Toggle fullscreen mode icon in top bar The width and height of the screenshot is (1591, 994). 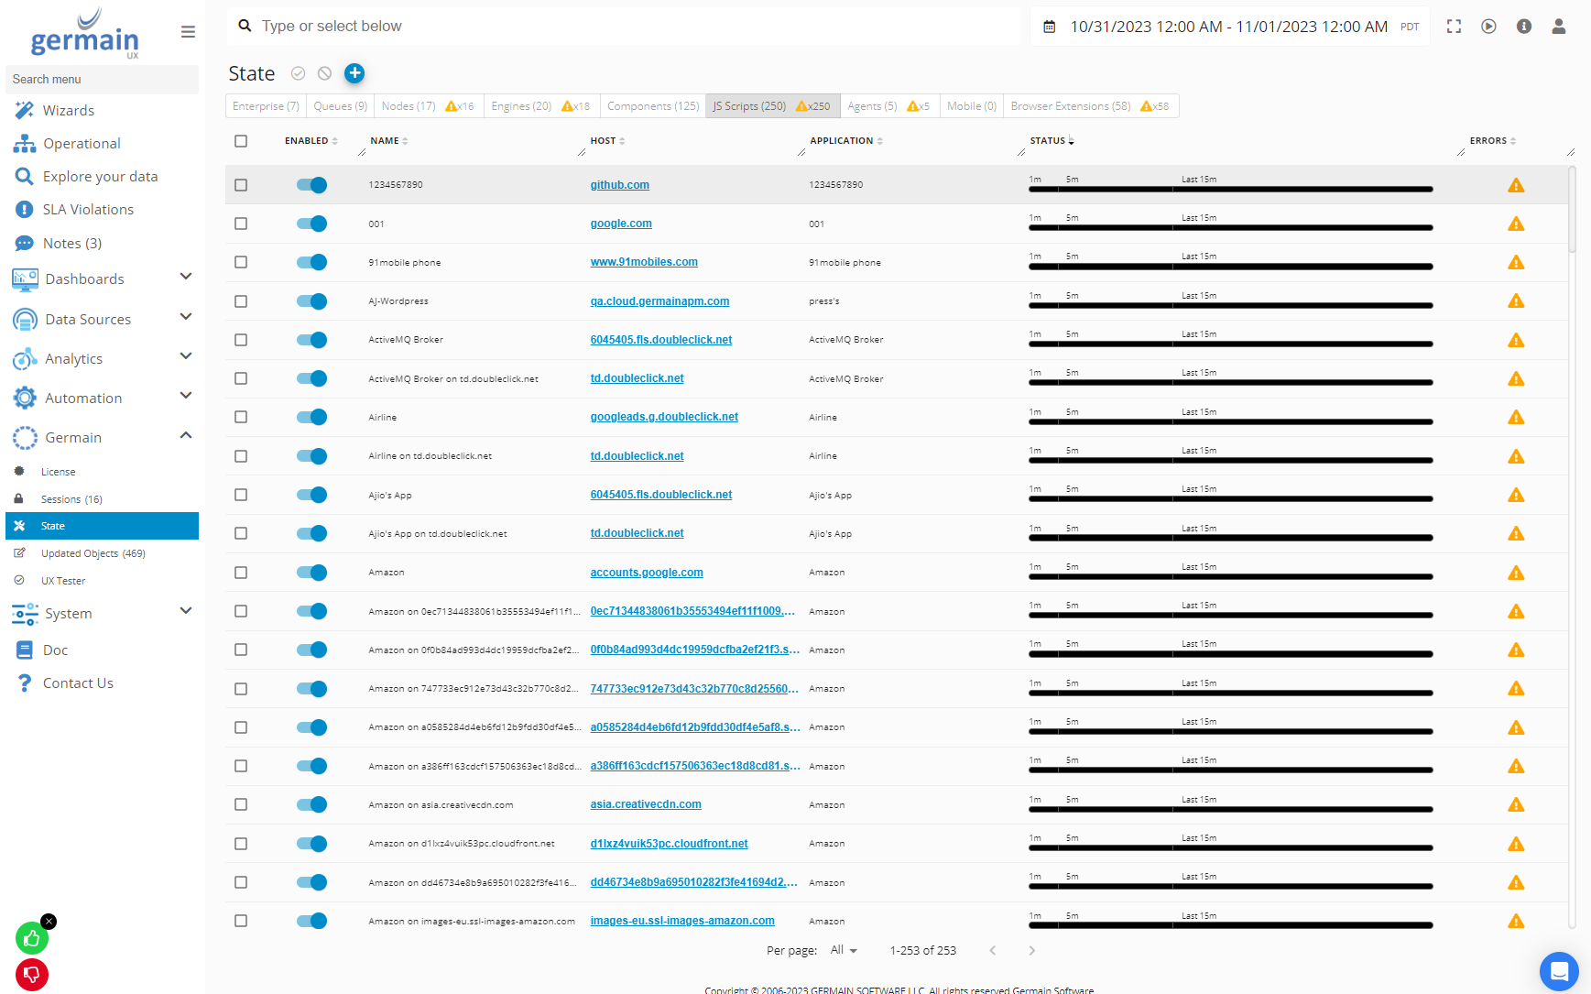pyautogui.click(x=1454, y=27)
